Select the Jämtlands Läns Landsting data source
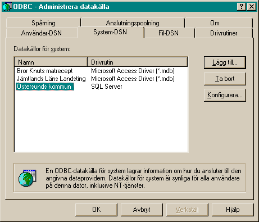 [x=51, y=79]
